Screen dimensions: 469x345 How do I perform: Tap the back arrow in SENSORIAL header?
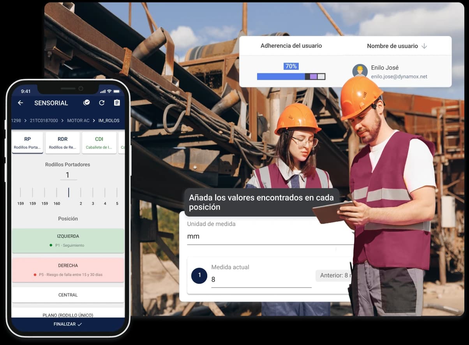coord(21,103)
